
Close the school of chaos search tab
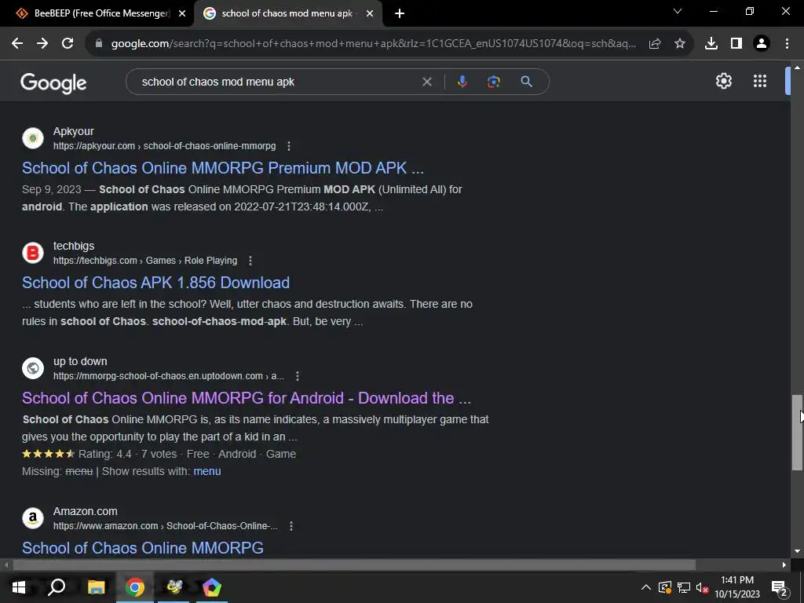(370, 14)
